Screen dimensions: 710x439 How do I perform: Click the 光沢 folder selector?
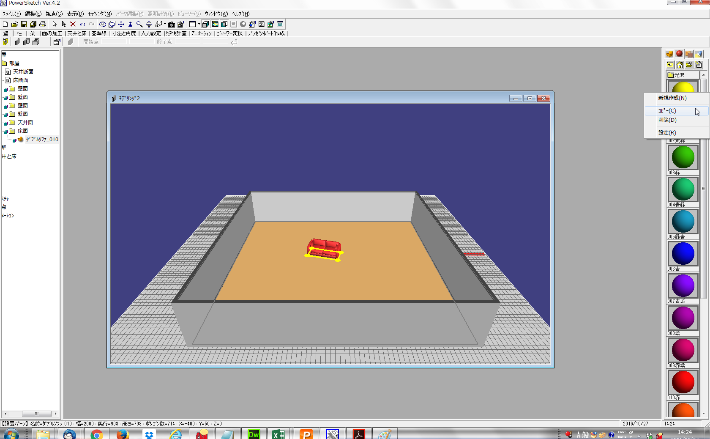[x=683, y=75]
